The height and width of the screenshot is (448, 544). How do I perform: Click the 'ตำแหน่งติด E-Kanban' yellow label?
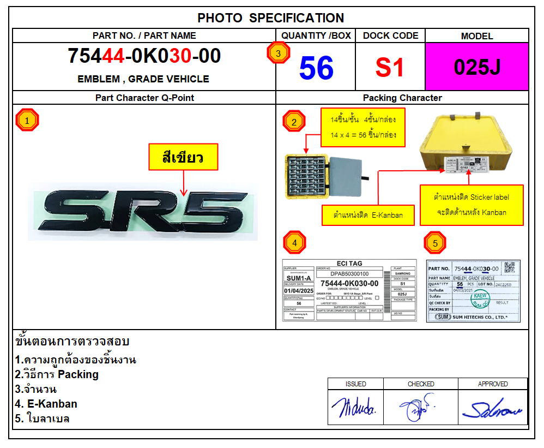(368, 216)
